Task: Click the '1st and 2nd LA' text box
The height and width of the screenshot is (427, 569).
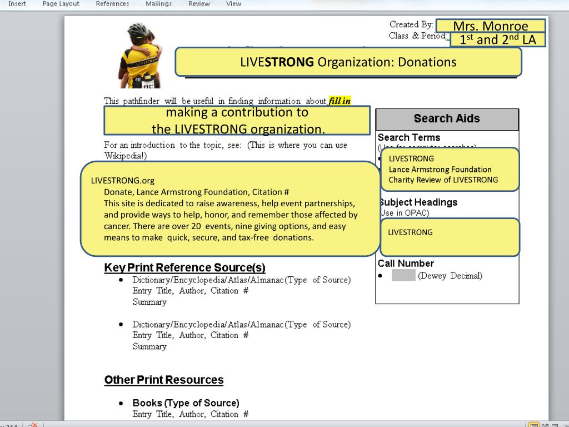Action: point(497,39)
